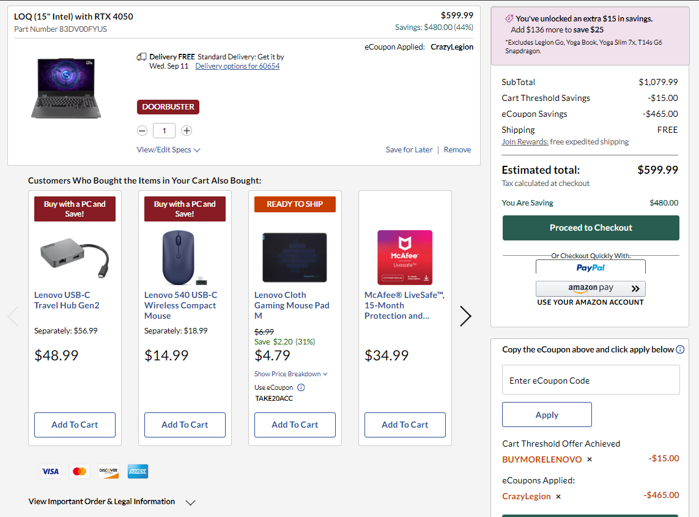Check out using Amazon Pay
Viewport: 699px width, 517px height.
[590, 288]
